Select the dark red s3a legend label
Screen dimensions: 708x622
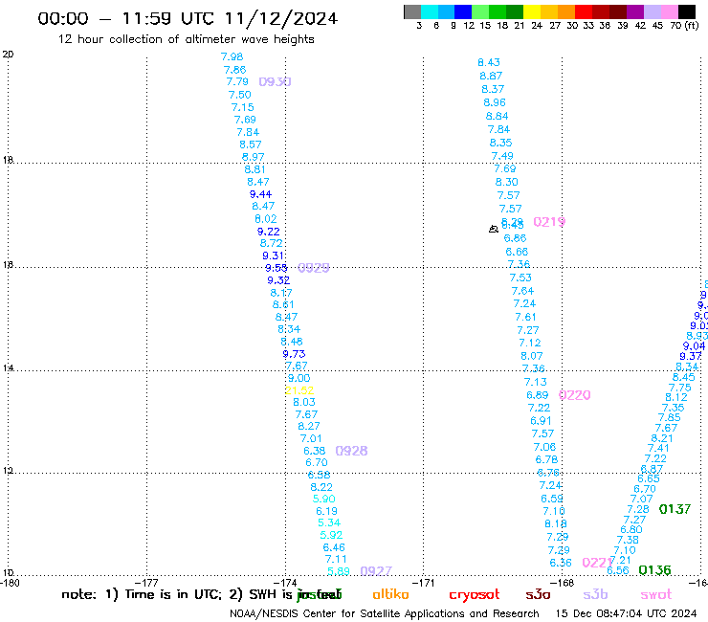(539, 595)
